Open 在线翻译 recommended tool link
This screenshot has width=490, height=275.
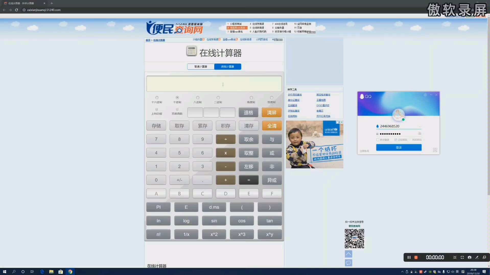click(293, 105)
